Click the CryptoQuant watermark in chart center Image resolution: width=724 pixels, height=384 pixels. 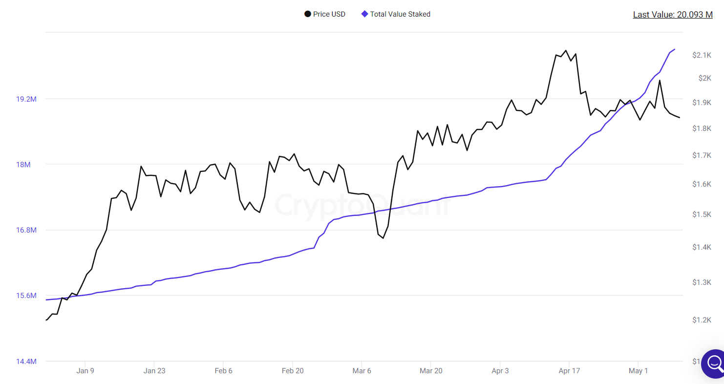[362, 204]
